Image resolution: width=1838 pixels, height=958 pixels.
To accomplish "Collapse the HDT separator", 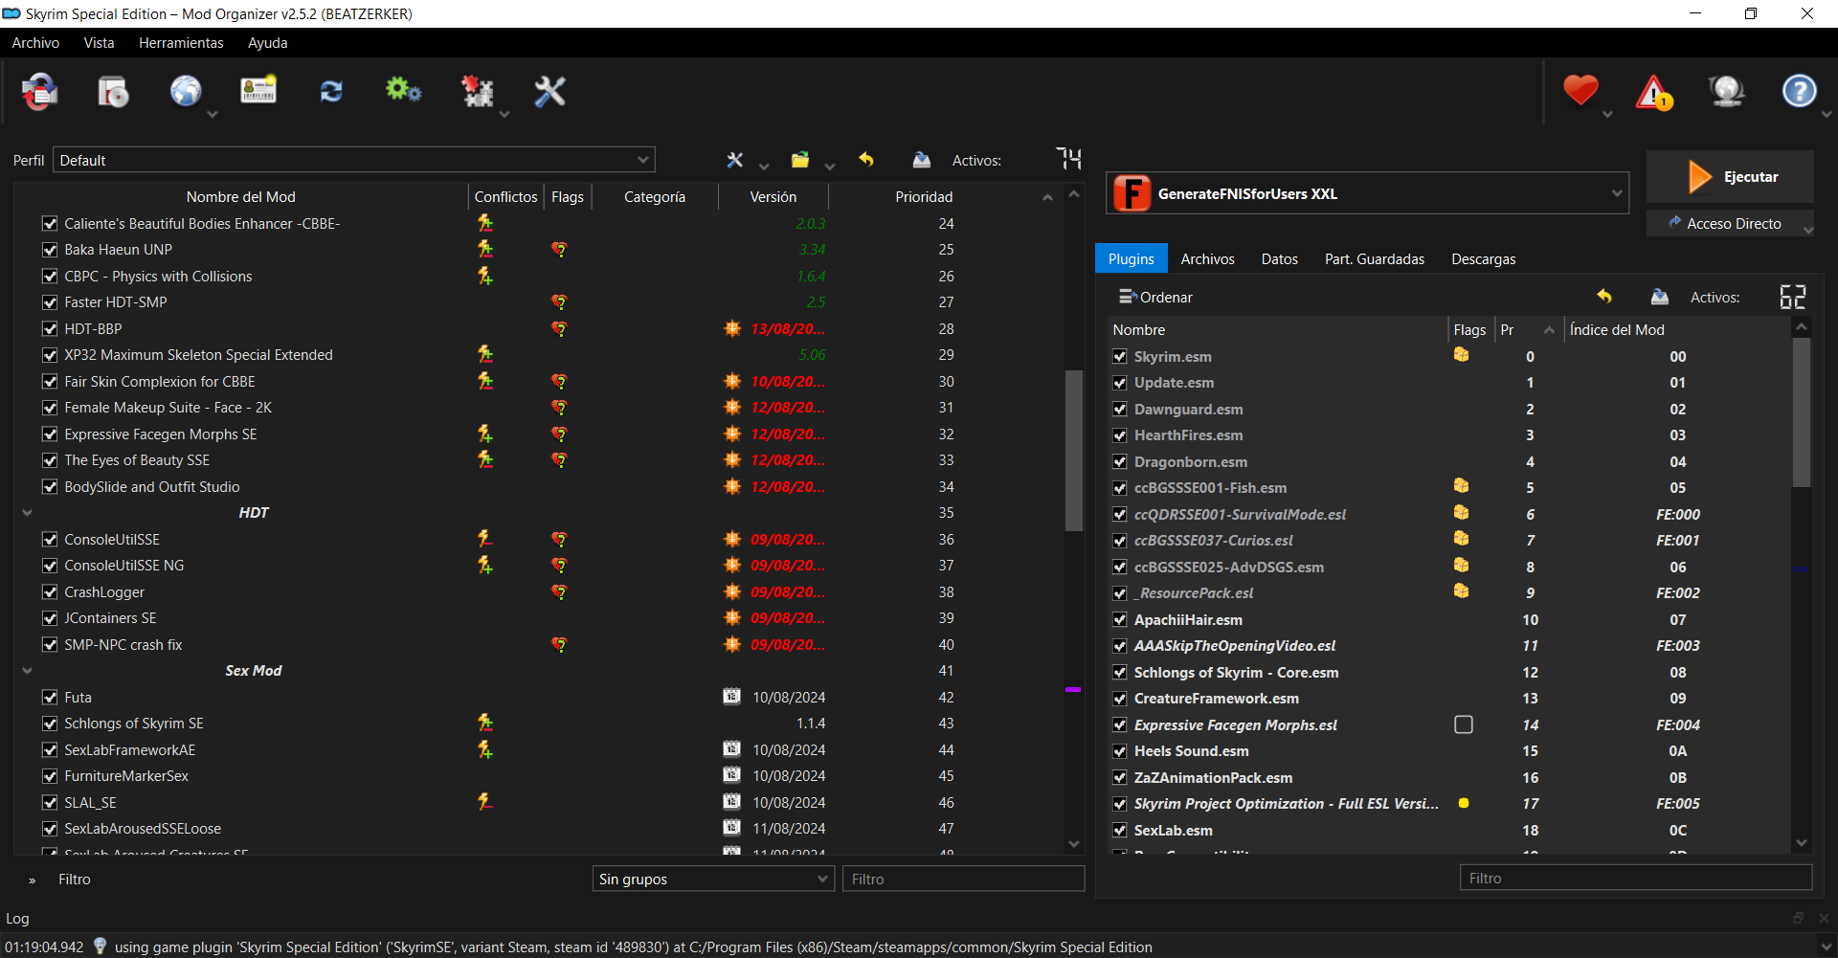I will [x=27, y=513].
